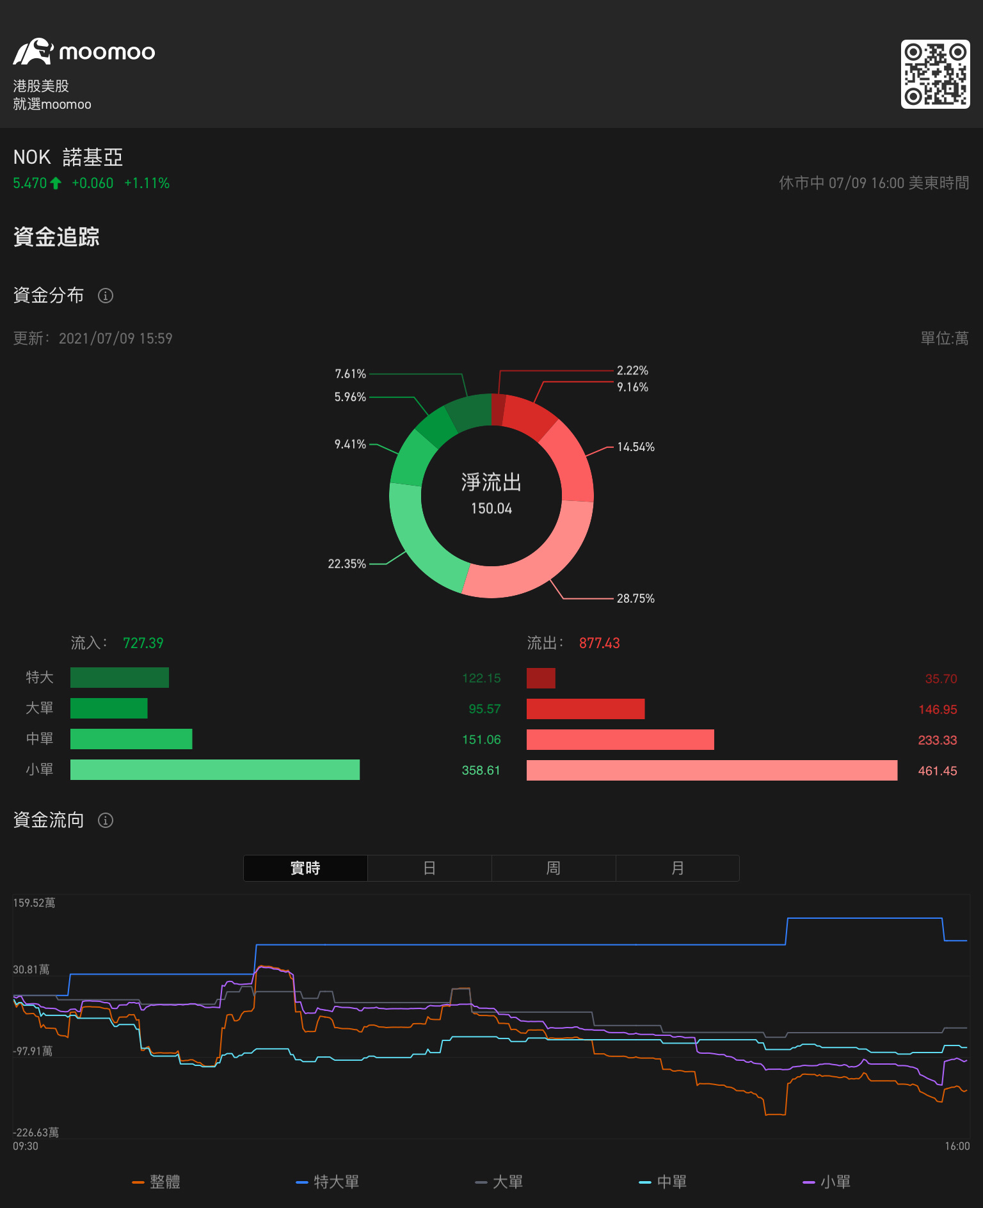This screenshot has width=983, height=1208.
Task: Click the 146.95 large order outflow value
Action: tap(938, 710)
